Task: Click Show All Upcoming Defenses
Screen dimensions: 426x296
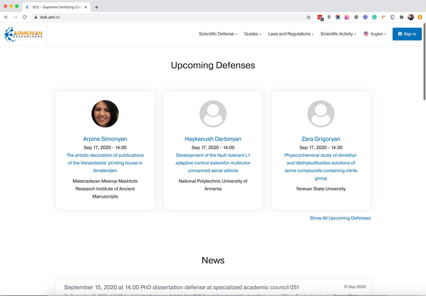Action: 340,218
